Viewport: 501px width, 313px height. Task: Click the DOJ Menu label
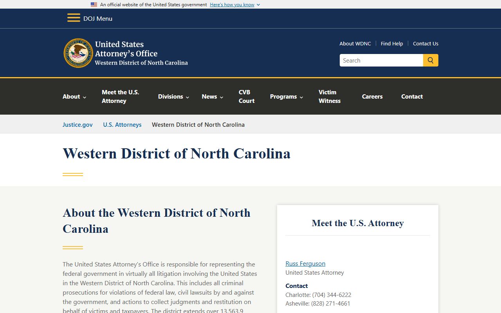98,18
